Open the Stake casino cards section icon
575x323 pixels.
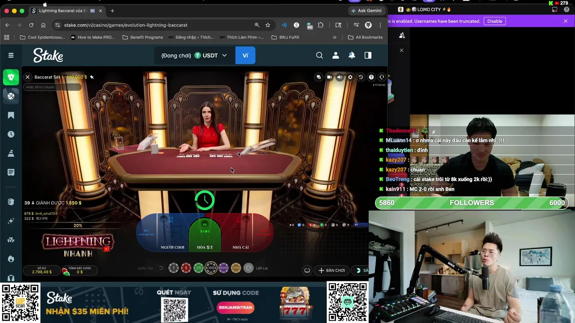(x=11, y=77)
